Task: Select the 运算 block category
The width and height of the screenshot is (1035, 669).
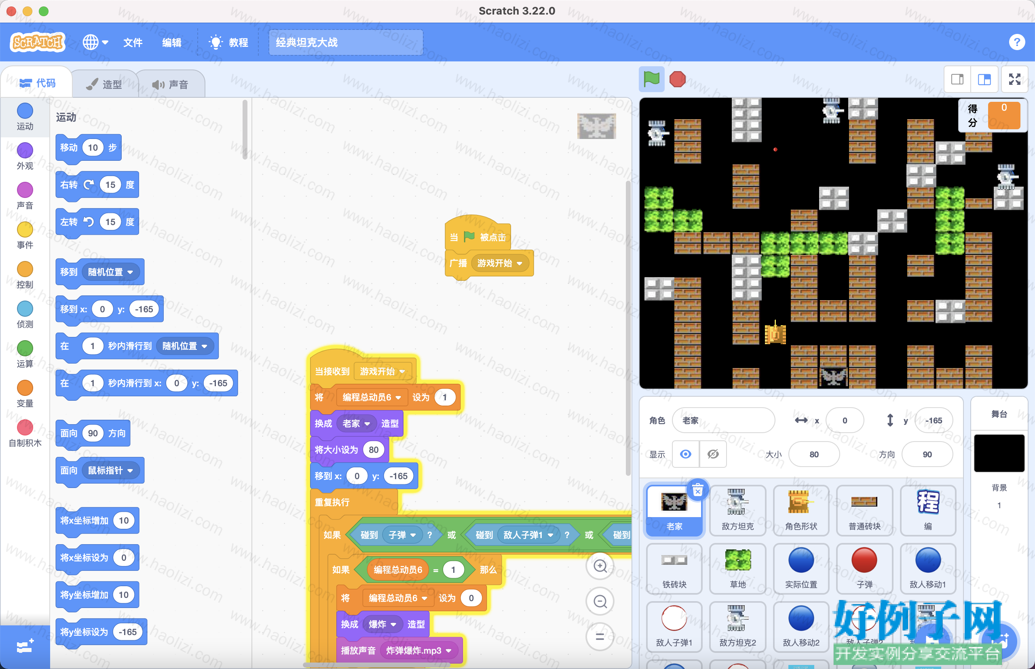Action: (x=25, y=354)
